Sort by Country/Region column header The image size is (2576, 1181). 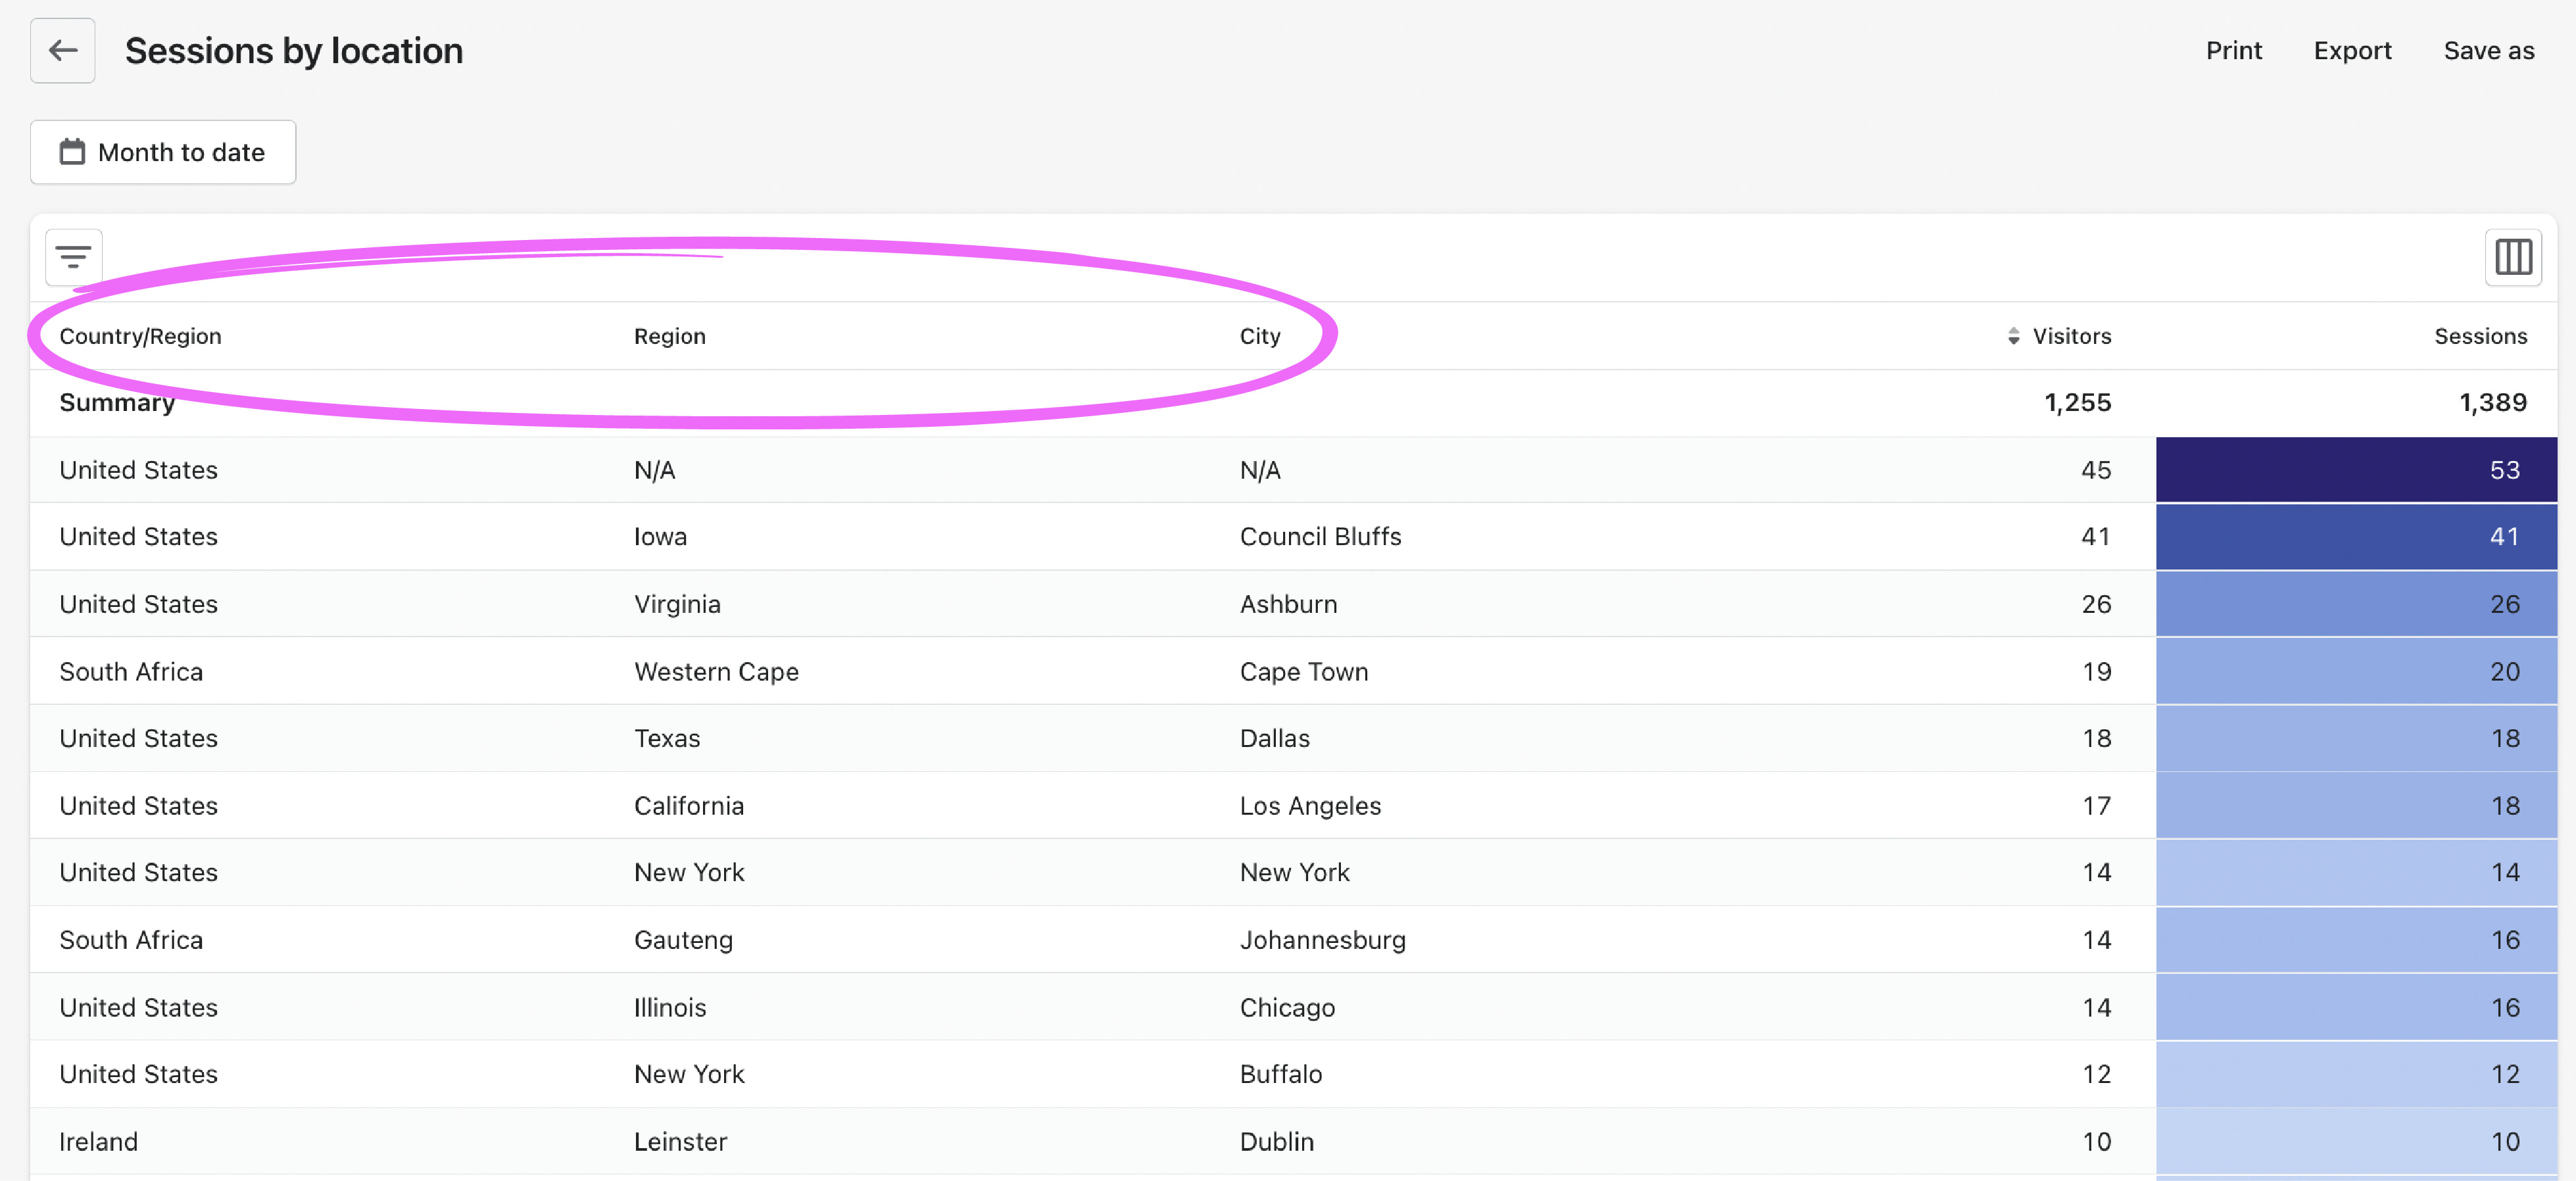(x=140, y=336)
